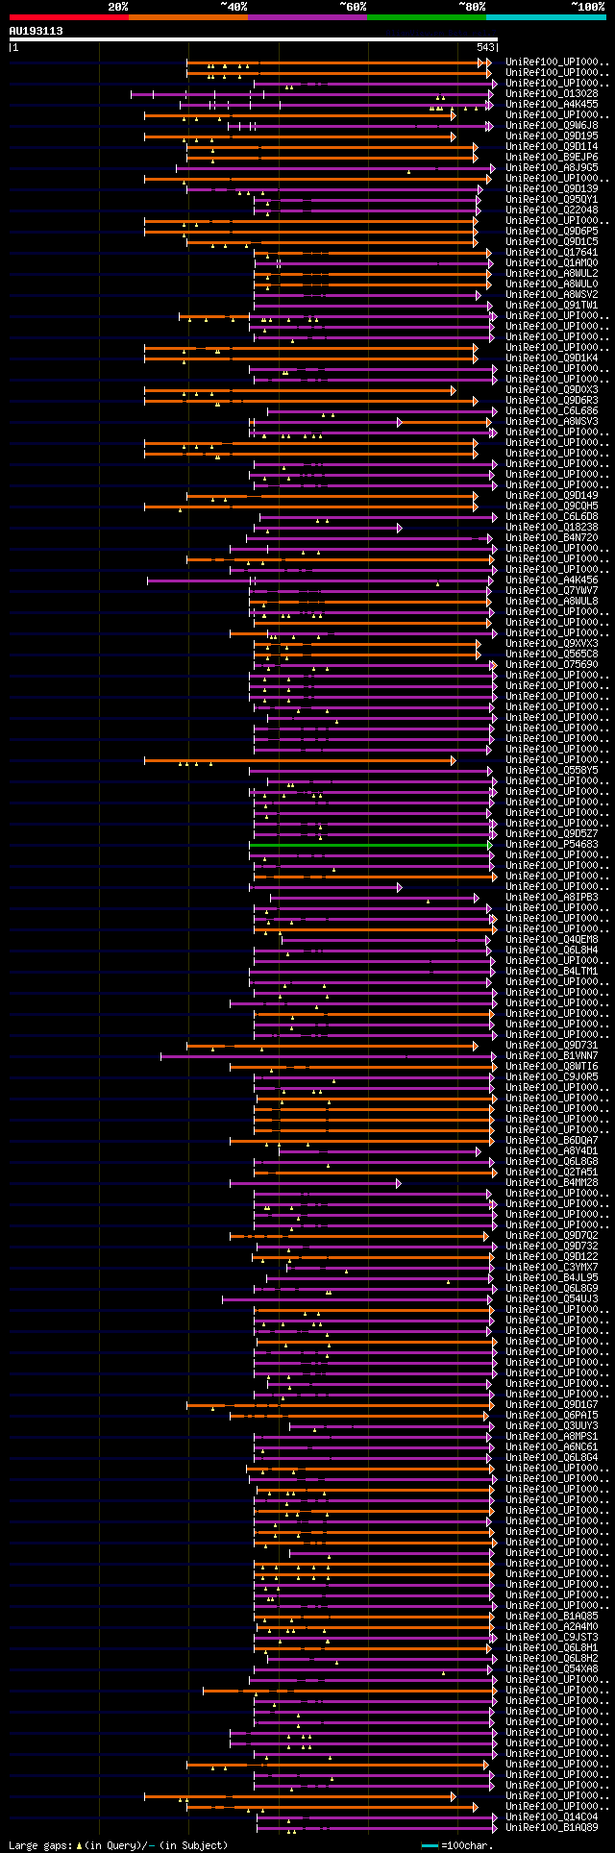This screenshot has width=615, height=1853.
Task: Pick the UniRef100_Q7YWV7 entry
Action: [552, 590]
